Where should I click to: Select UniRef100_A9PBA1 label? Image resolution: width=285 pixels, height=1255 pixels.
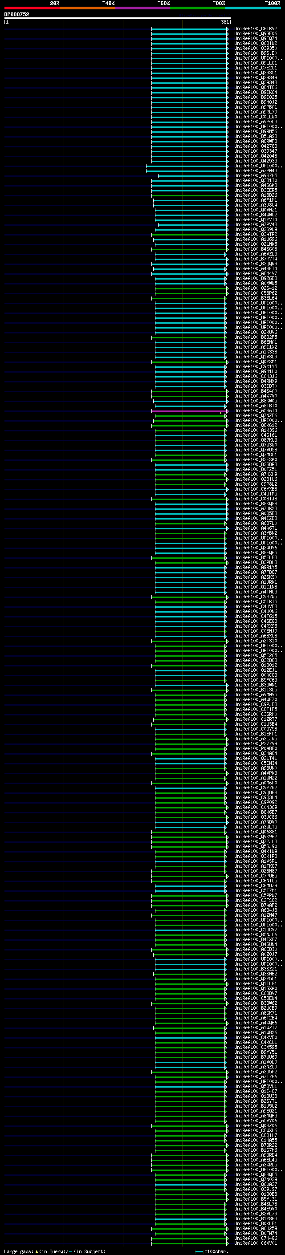[256, 107]
